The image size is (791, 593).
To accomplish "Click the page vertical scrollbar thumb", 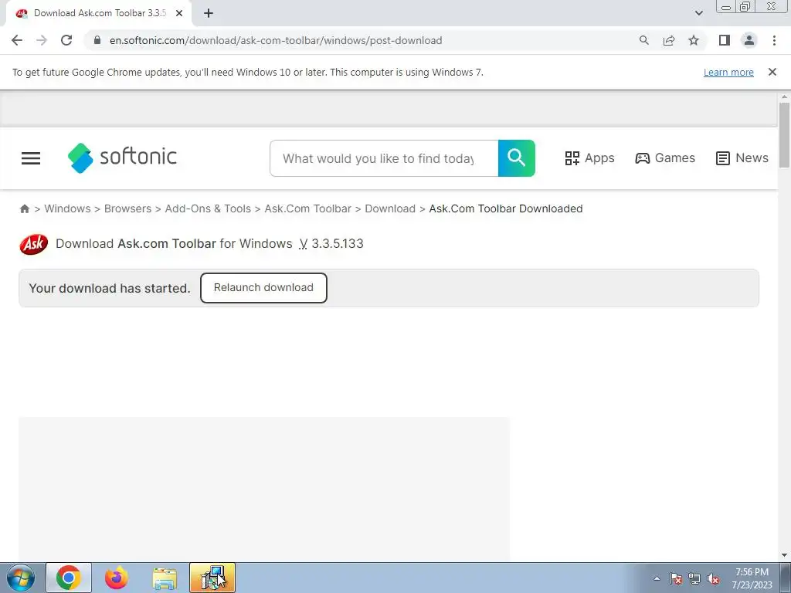I will coord(784,135).
